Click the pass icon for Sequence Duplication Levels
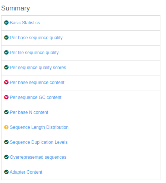The height and width of the screenshot is (183, 166). click(6, 142)
